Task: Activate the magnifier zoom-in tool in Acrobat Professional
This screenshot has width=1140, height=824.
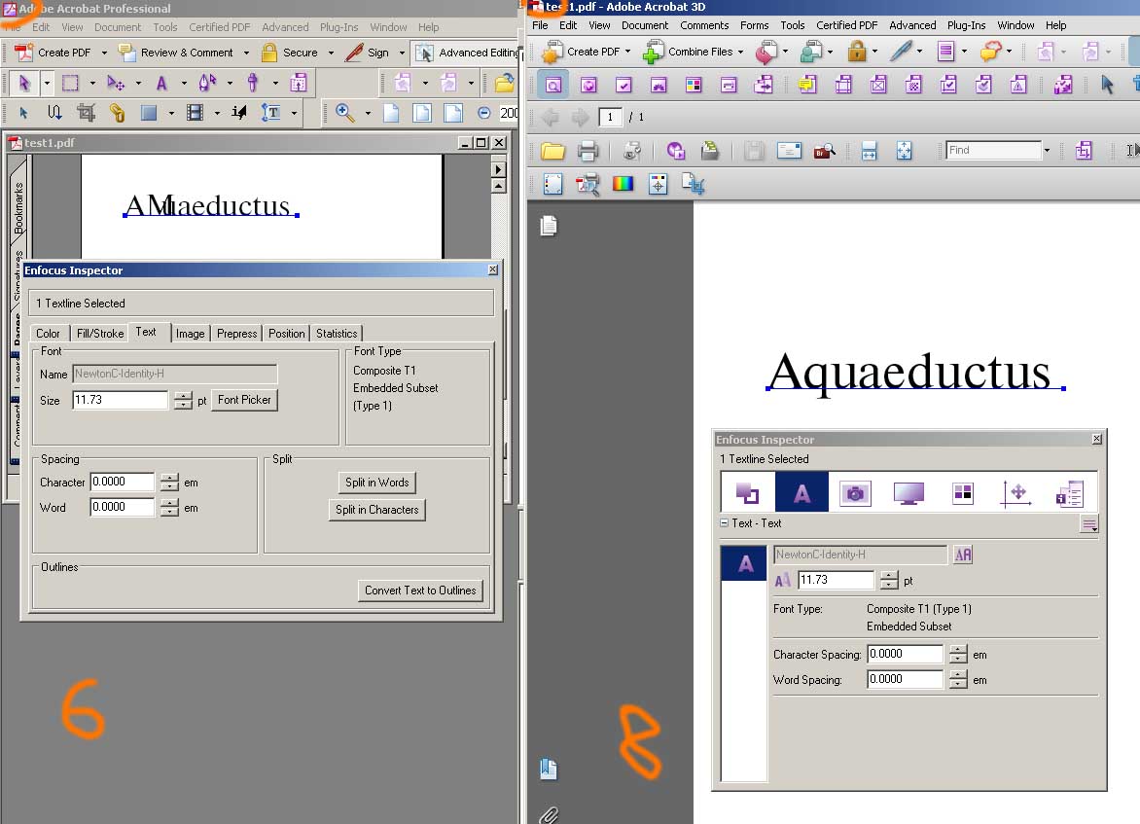Action: tap(344, 113)
